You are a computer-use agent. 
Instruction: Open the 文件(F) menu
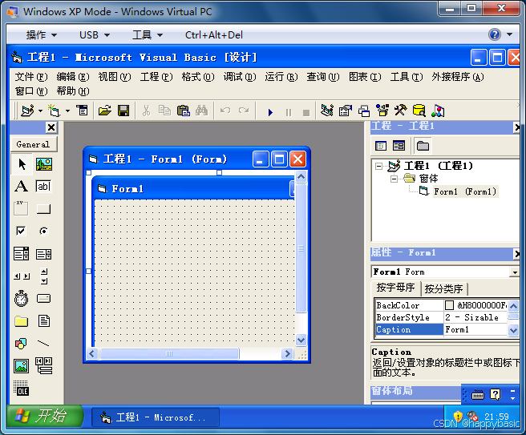[x=31, y=77]
